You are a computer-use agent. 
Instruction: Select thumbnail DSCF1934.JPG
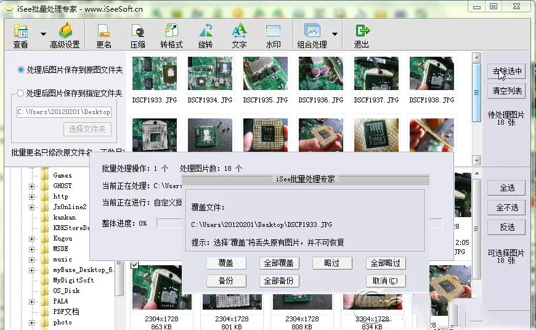coord(210,73)
